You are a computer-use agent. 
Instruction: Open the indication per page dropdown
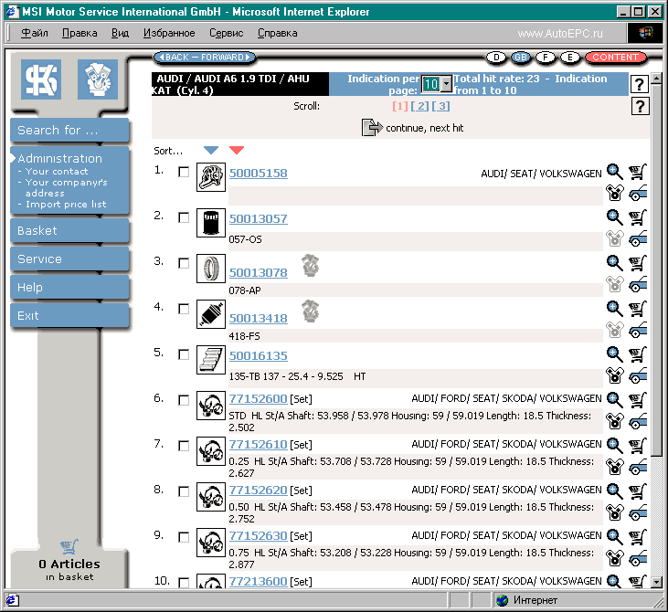tap(446, 84)
